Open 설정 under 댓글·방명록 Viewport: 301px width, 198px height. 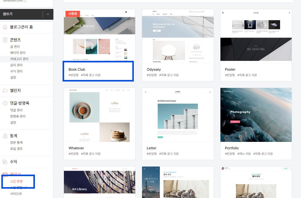click(x=13, y=122)
